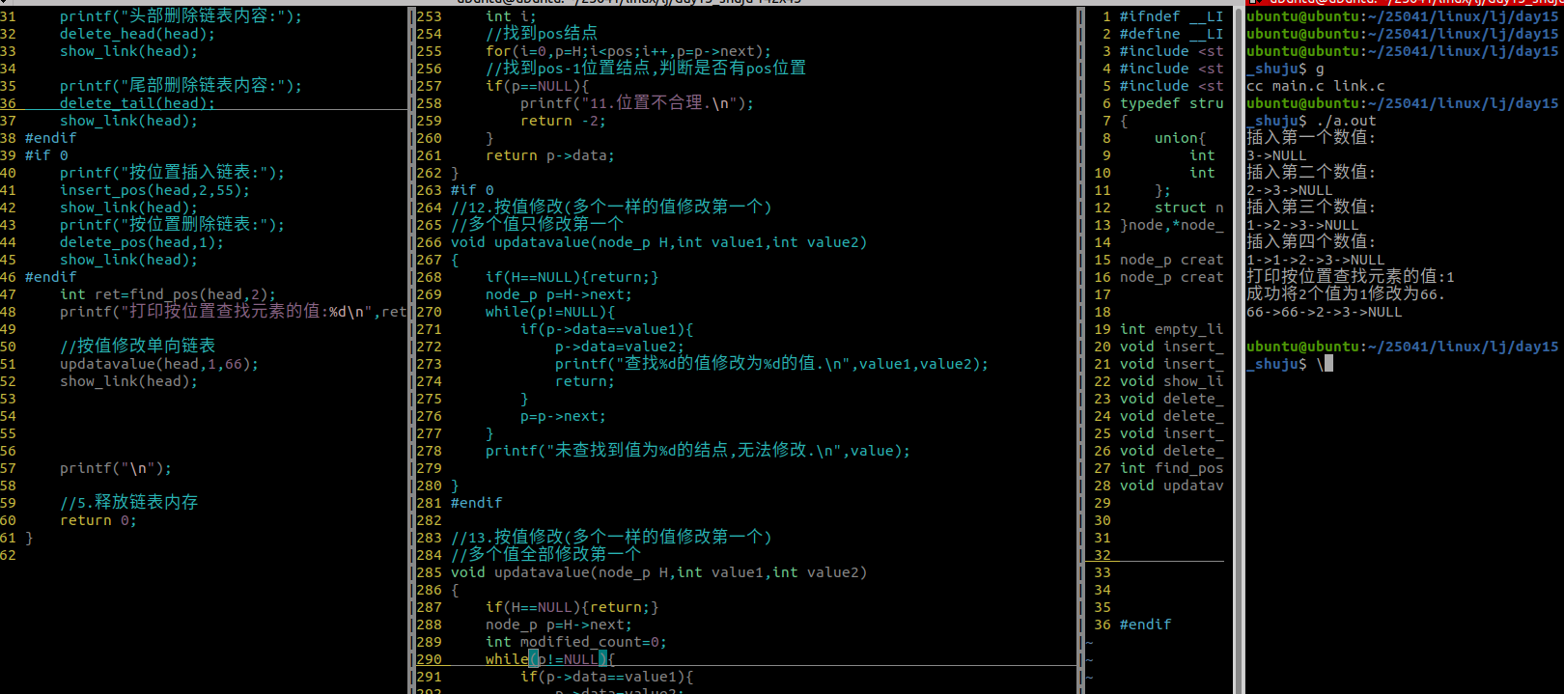
Task: Click show_link(head); on line 37
Action: 128,121
